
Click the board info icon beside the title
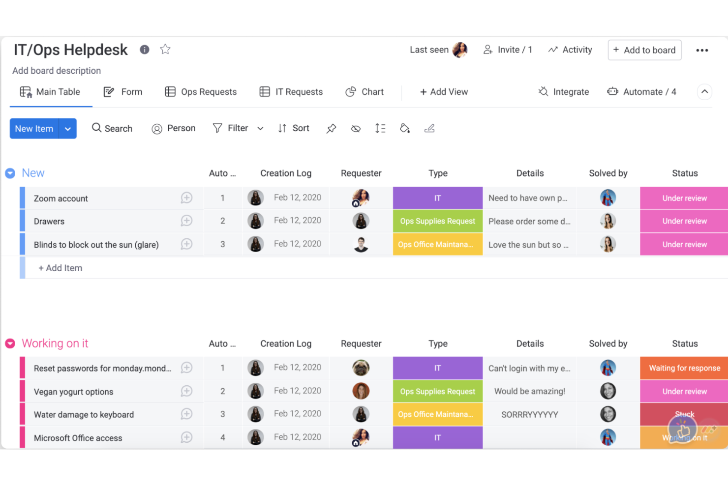144,49
